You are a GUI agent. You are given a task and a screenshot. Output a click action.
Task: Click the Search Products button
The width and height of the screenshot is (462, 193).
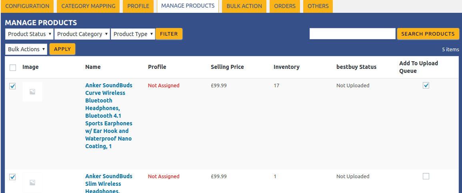pyautogui.click(x=428, y=34)
